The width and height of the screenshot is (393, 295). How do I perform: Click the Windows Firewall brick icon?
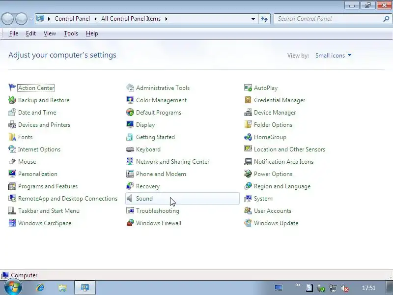click(x=130, y=223)
